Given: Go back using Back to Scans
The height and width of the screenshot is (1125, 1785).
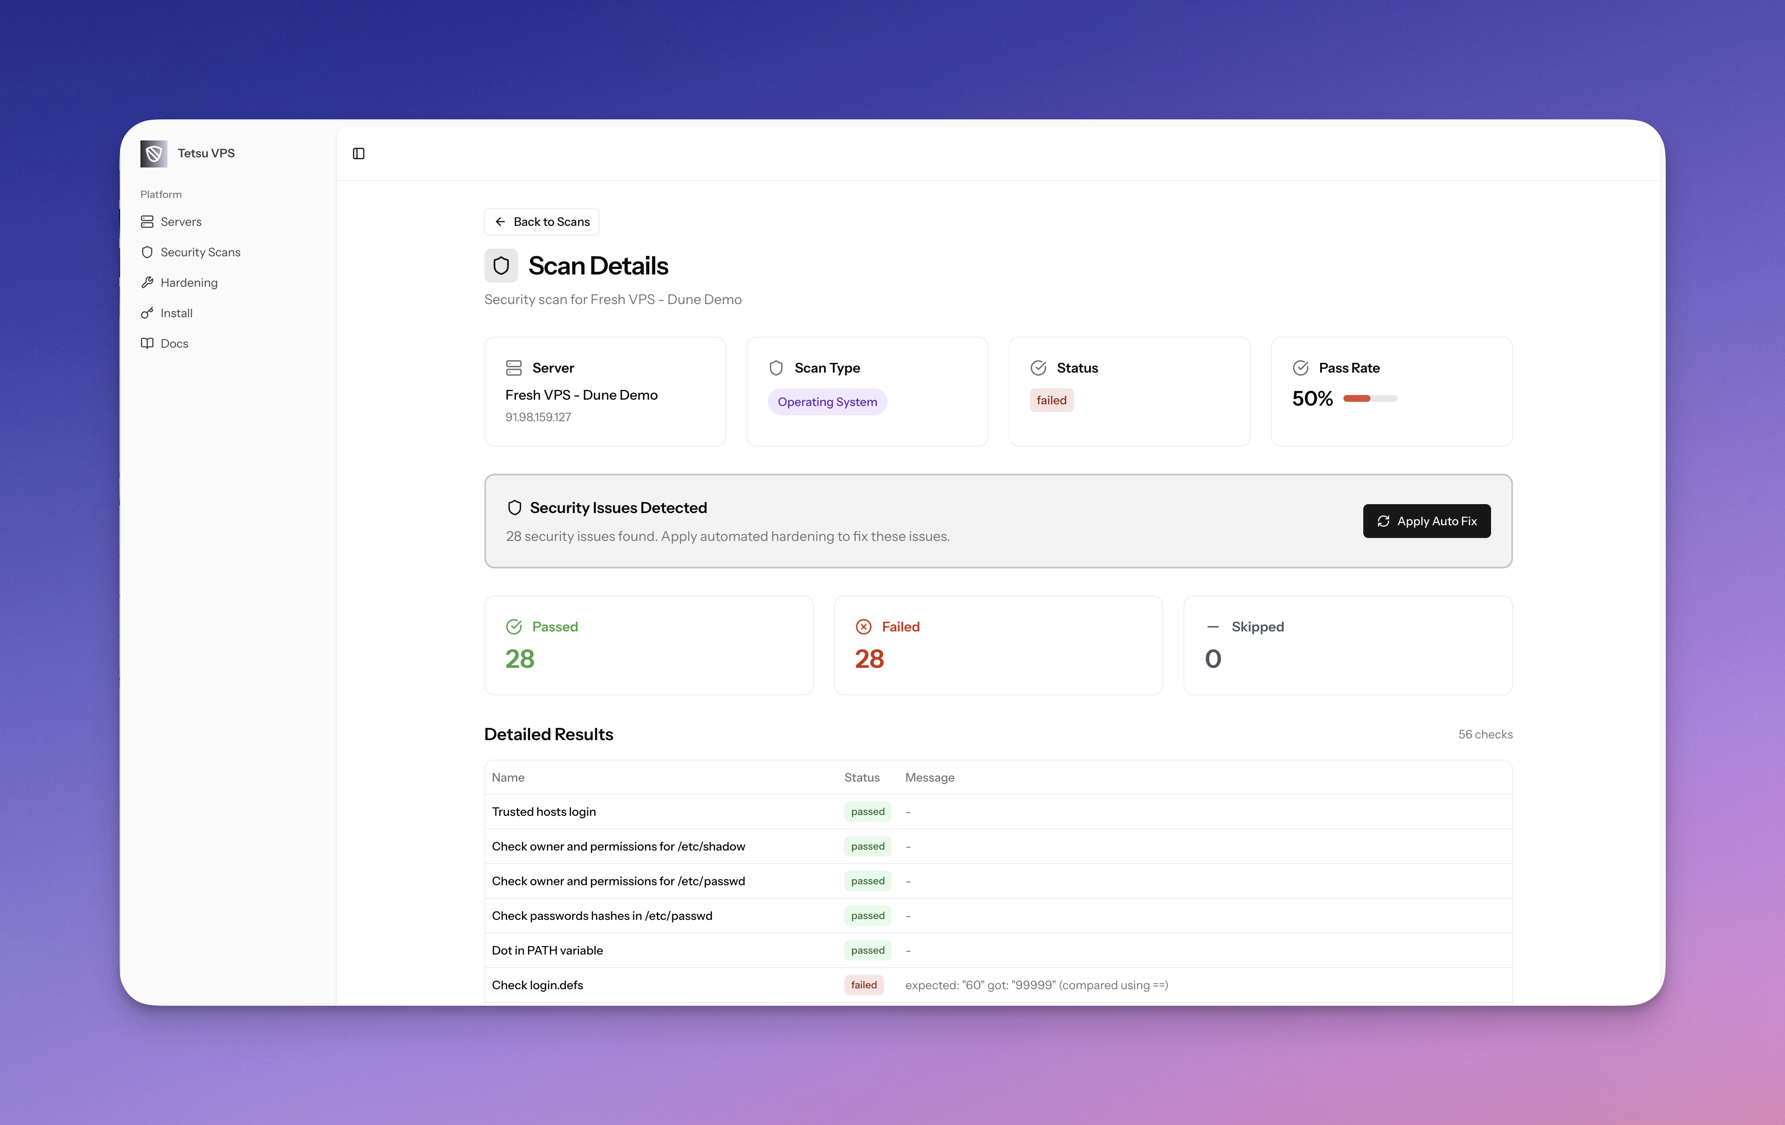Looking at the screenshot, I should [542, 222].
